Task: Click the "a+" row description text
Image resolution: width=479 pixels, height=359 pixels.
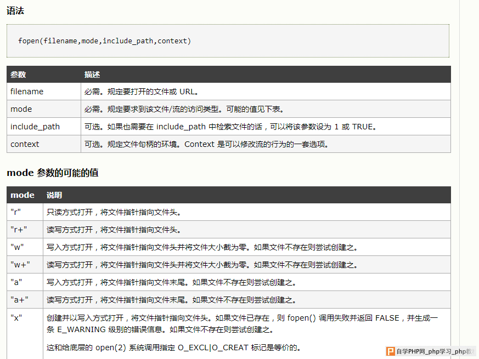Action: pos(172,300)
